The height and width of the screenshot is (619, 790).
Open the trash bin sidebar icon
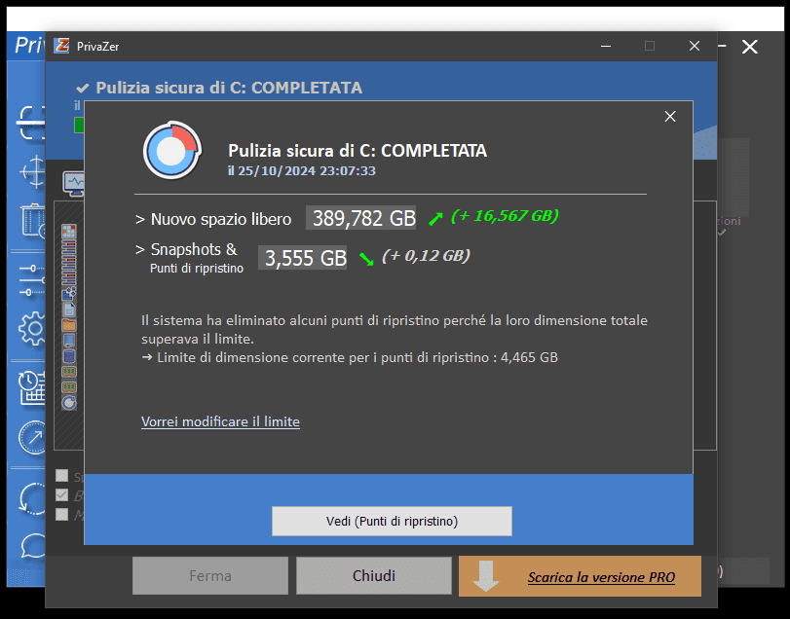pos(33,220)
